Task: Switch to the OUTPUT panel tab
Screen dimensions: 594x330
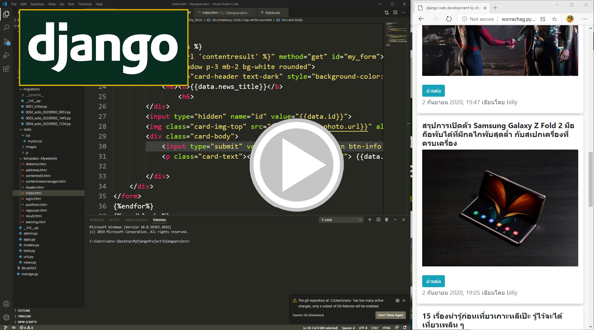Action: (x=114, y=220)
